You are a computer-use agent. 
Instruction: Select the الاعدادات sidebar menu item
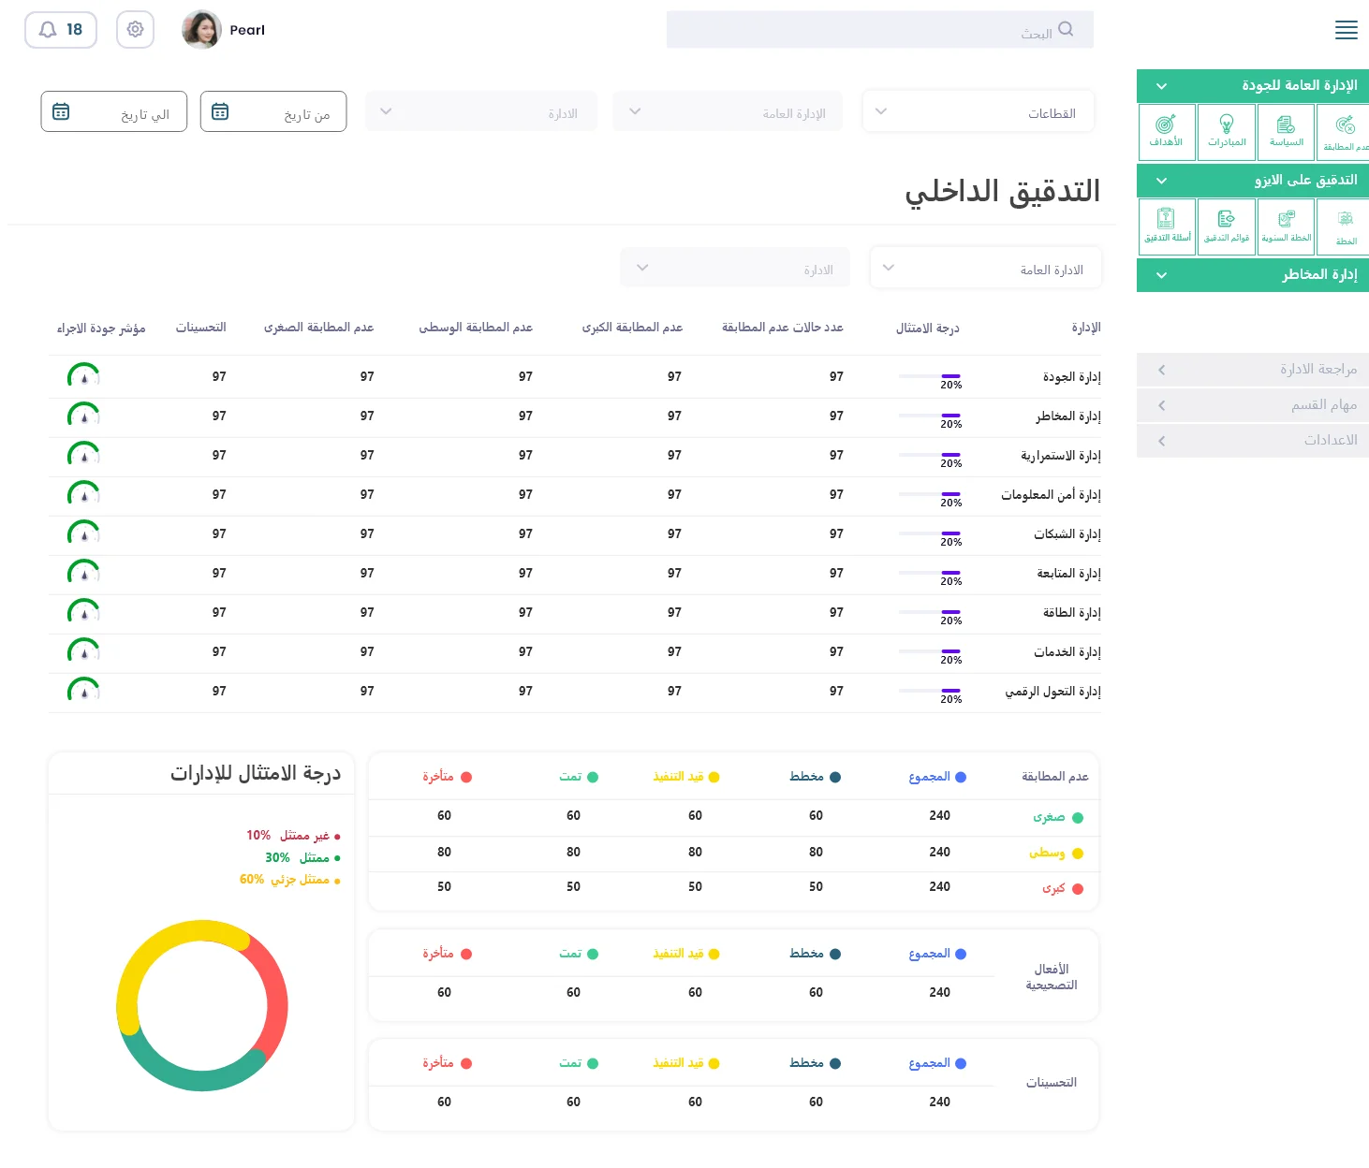1253,441
